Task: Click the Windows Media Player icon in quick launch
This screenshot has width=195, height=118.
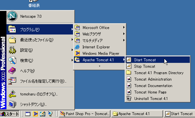Action: [x=35, y=114]
